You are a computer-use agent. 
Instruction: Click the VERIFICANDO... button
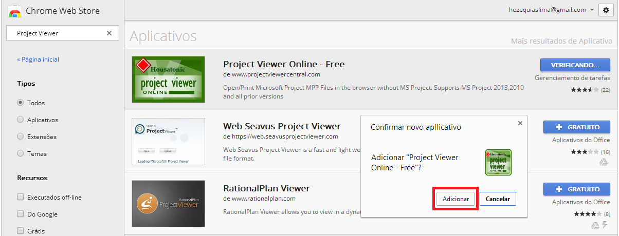[x=575, y=65]
